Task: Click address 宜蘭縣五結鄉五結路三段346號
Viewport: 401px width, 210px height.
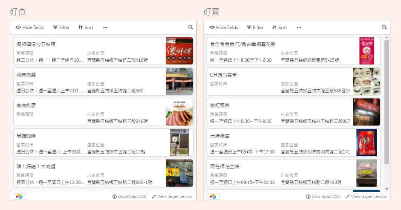Action: tap(117, 121)
